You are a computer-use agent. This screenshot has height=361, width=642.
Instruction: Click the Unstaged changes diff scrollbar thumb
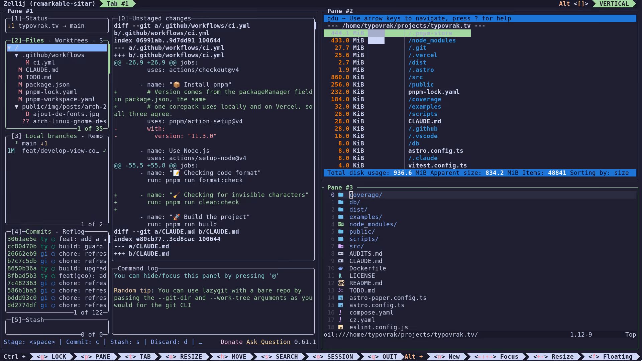315,26
